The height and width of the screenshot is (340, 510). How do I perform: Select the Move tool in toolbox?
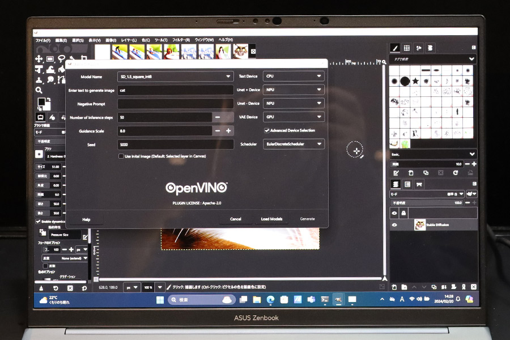tap(39, 58)
